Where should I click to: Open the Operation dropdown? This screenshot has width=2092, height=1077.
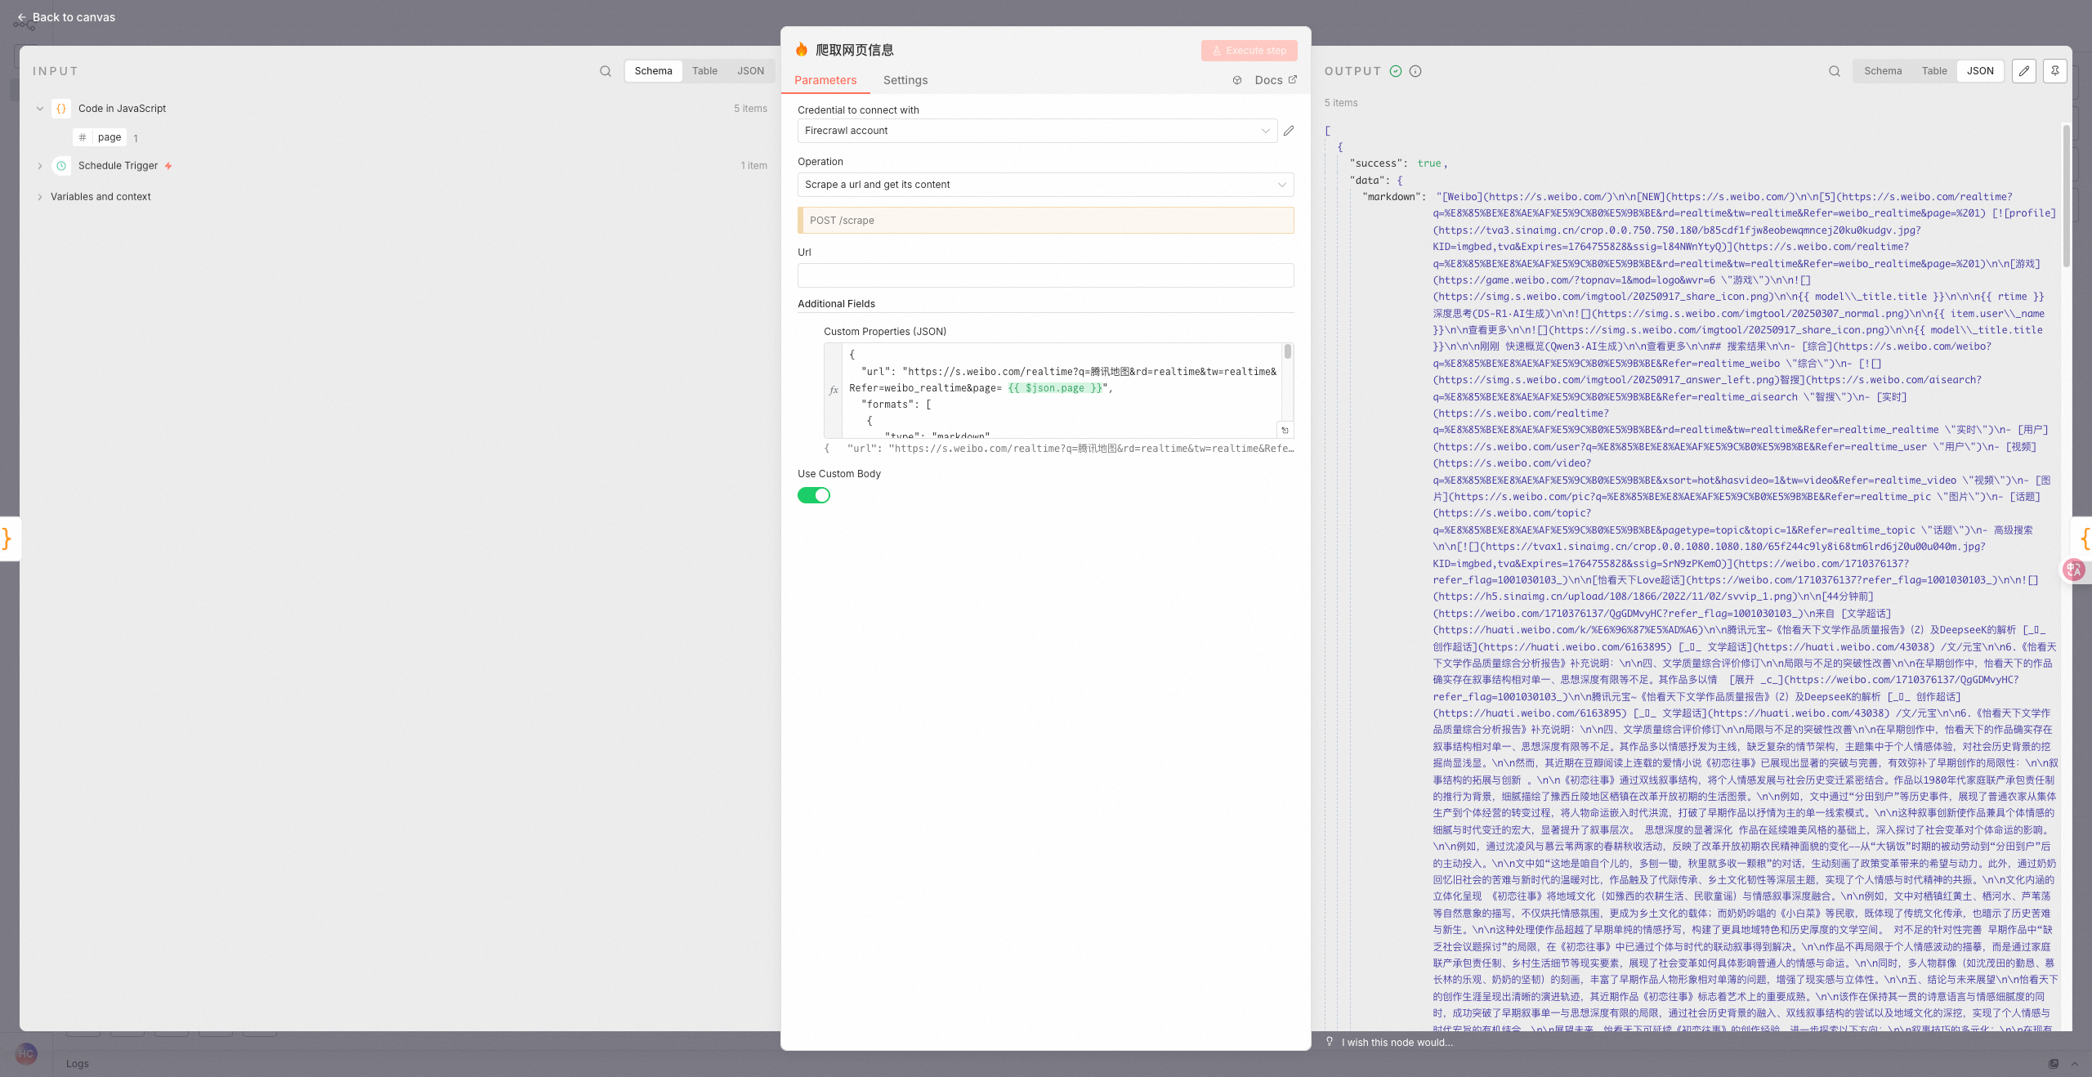click(1045, 185)
